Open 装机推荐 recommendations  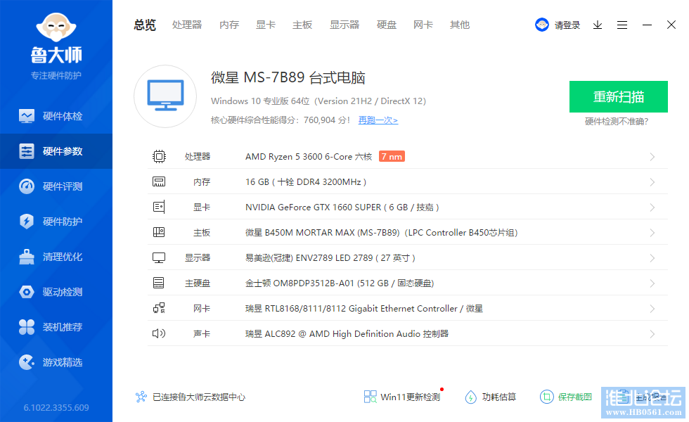(x=56, y=327)
